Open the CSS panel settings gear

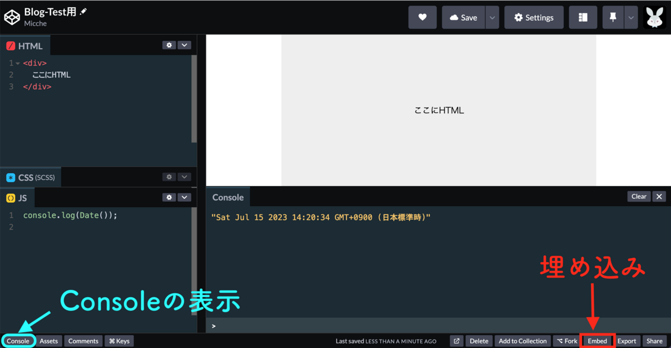click(x=169, y=177)
